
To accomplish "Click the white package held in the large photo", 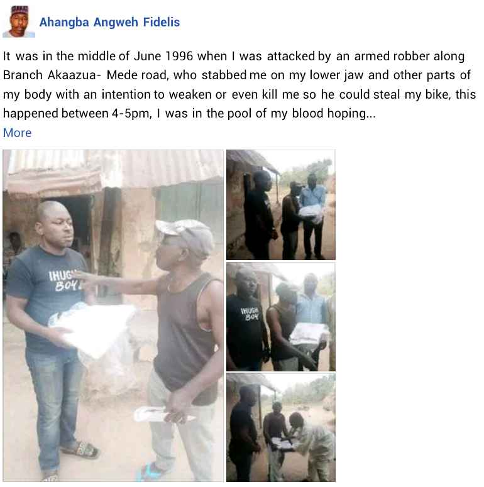I will coord(93,329).
